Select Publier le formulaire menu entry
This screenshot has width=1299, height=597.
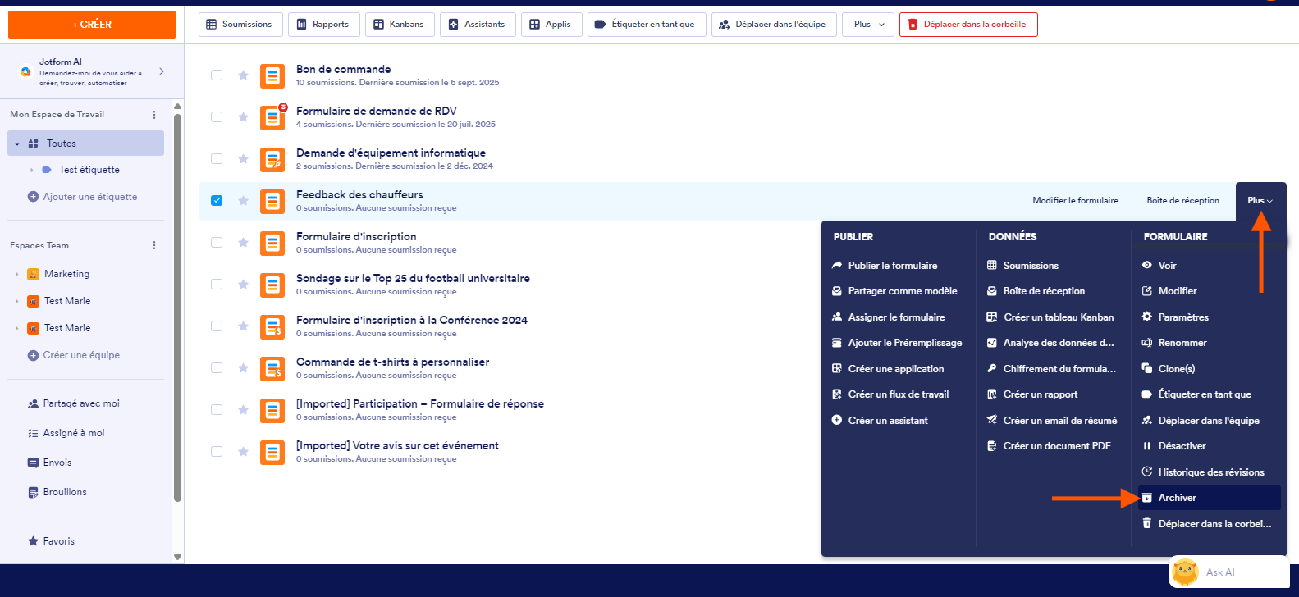tap(893, 266)
